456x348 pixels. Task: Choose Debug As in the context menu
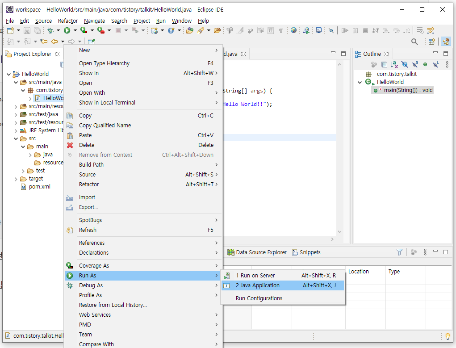(143, 285)
